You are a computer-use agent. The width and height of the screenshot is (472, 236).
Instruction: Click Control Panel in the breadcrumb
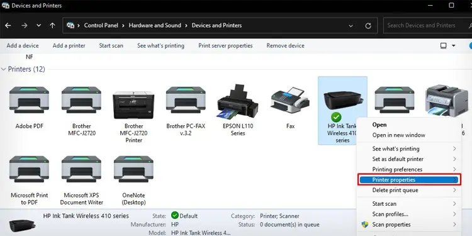click(101, 26)
